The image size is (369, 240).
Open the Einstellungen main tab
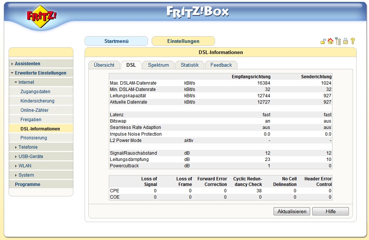183,41
